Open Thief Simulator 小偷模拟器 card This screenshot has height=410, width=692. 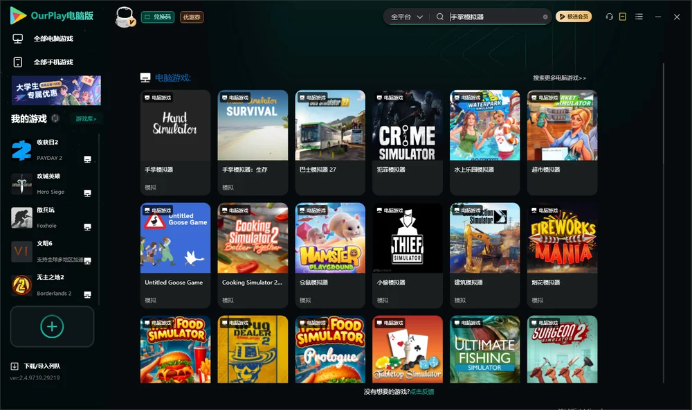click(x=408, y=255)
